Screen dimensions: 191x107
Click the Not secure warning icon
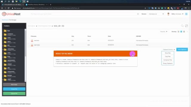coord(13,8)
